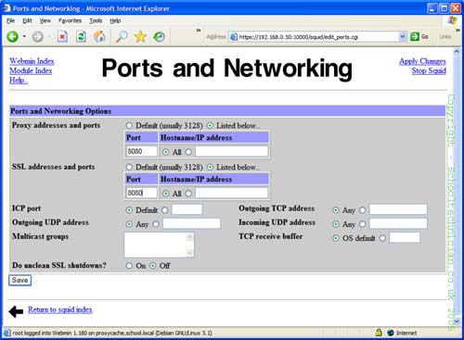Open the Edit menu

point(27,20)
